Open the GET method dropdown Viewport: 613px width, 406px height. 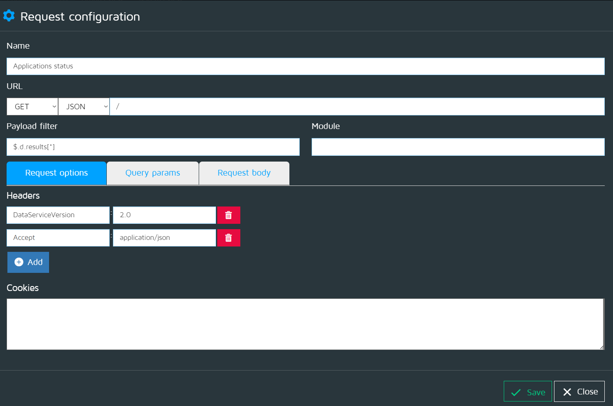[x=33, y=107]
